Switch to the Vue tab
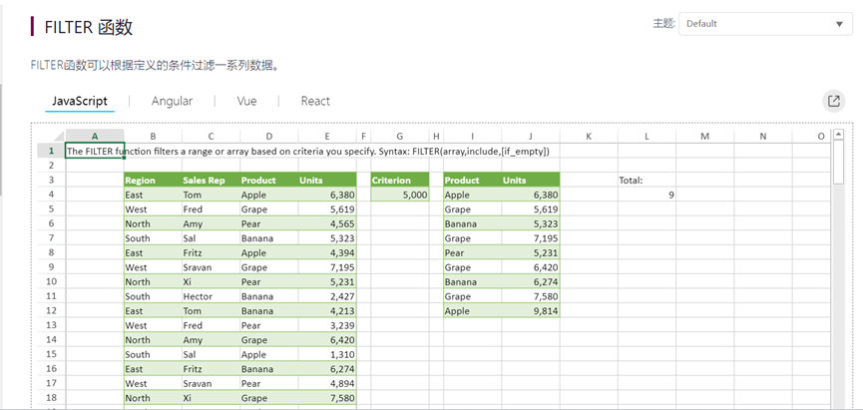Image resolution: width=863 pixels, height=410 pixels. pos(246,102)
